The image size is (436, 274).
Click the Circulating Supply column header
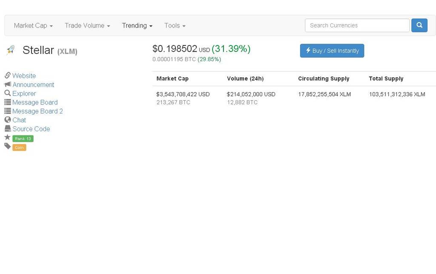click(324, 79)
